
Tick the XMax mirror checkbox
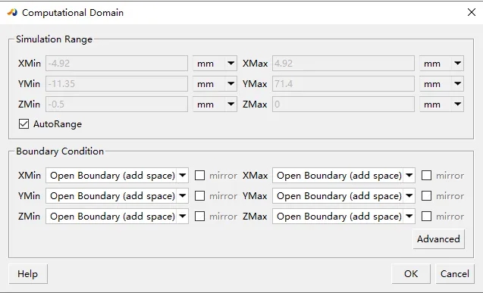pos(426,175)
